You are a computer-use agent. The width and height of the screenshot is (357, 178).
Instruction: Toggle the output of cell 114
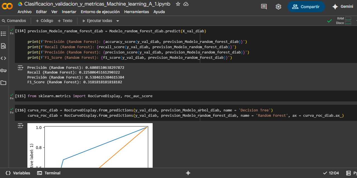[21, 67]
